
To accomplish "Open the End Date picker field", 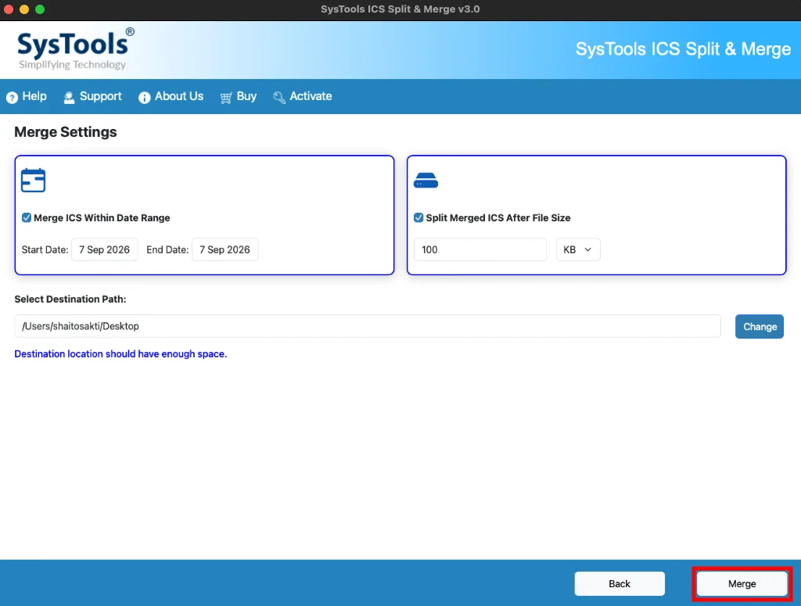I will coord(224,249).
